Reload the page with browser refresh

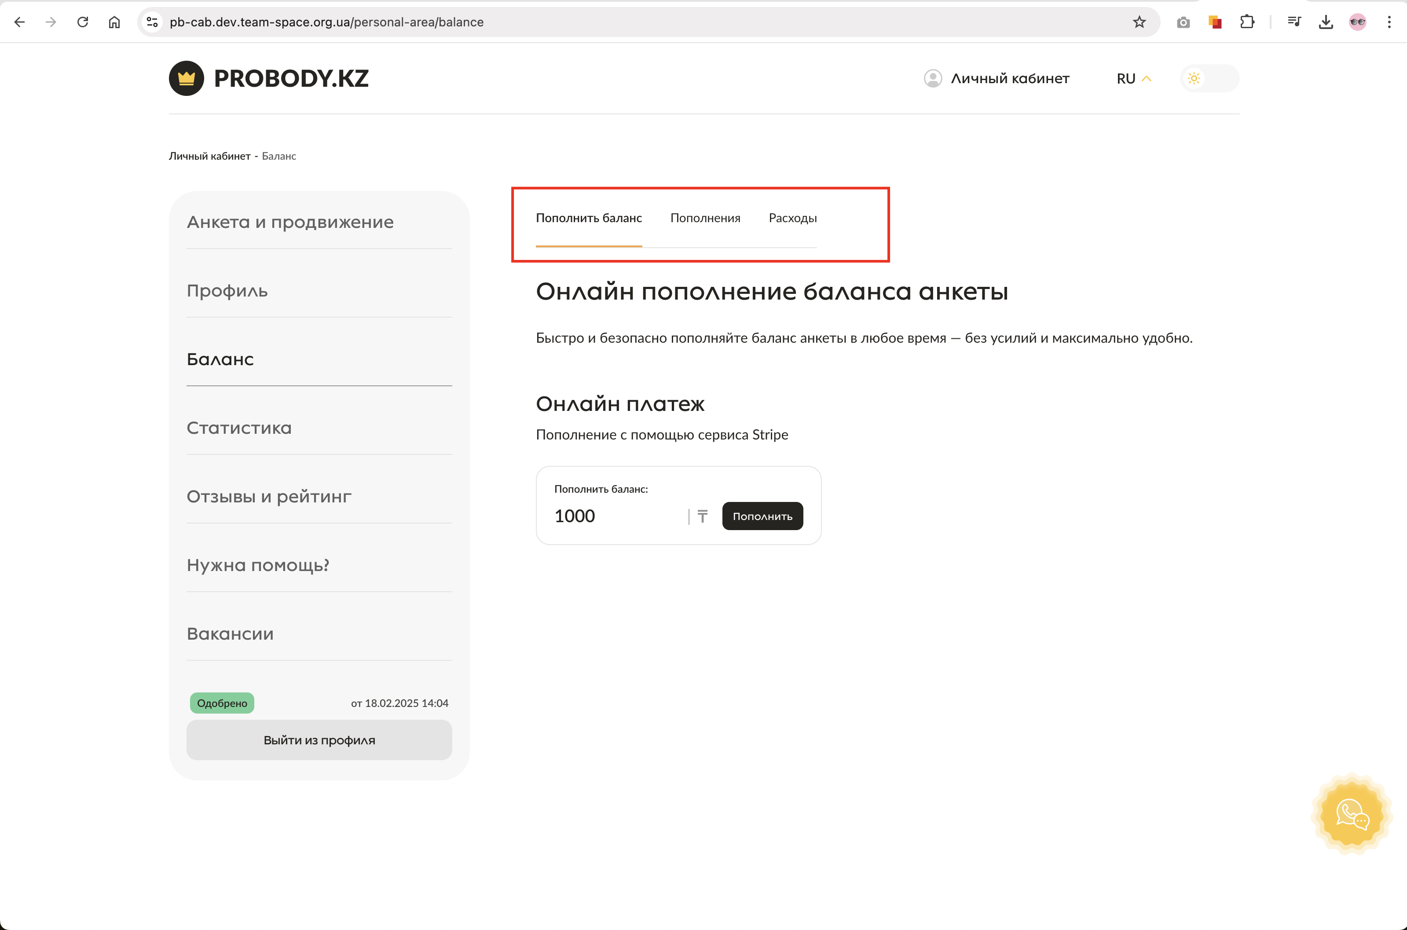click(82, 22)
